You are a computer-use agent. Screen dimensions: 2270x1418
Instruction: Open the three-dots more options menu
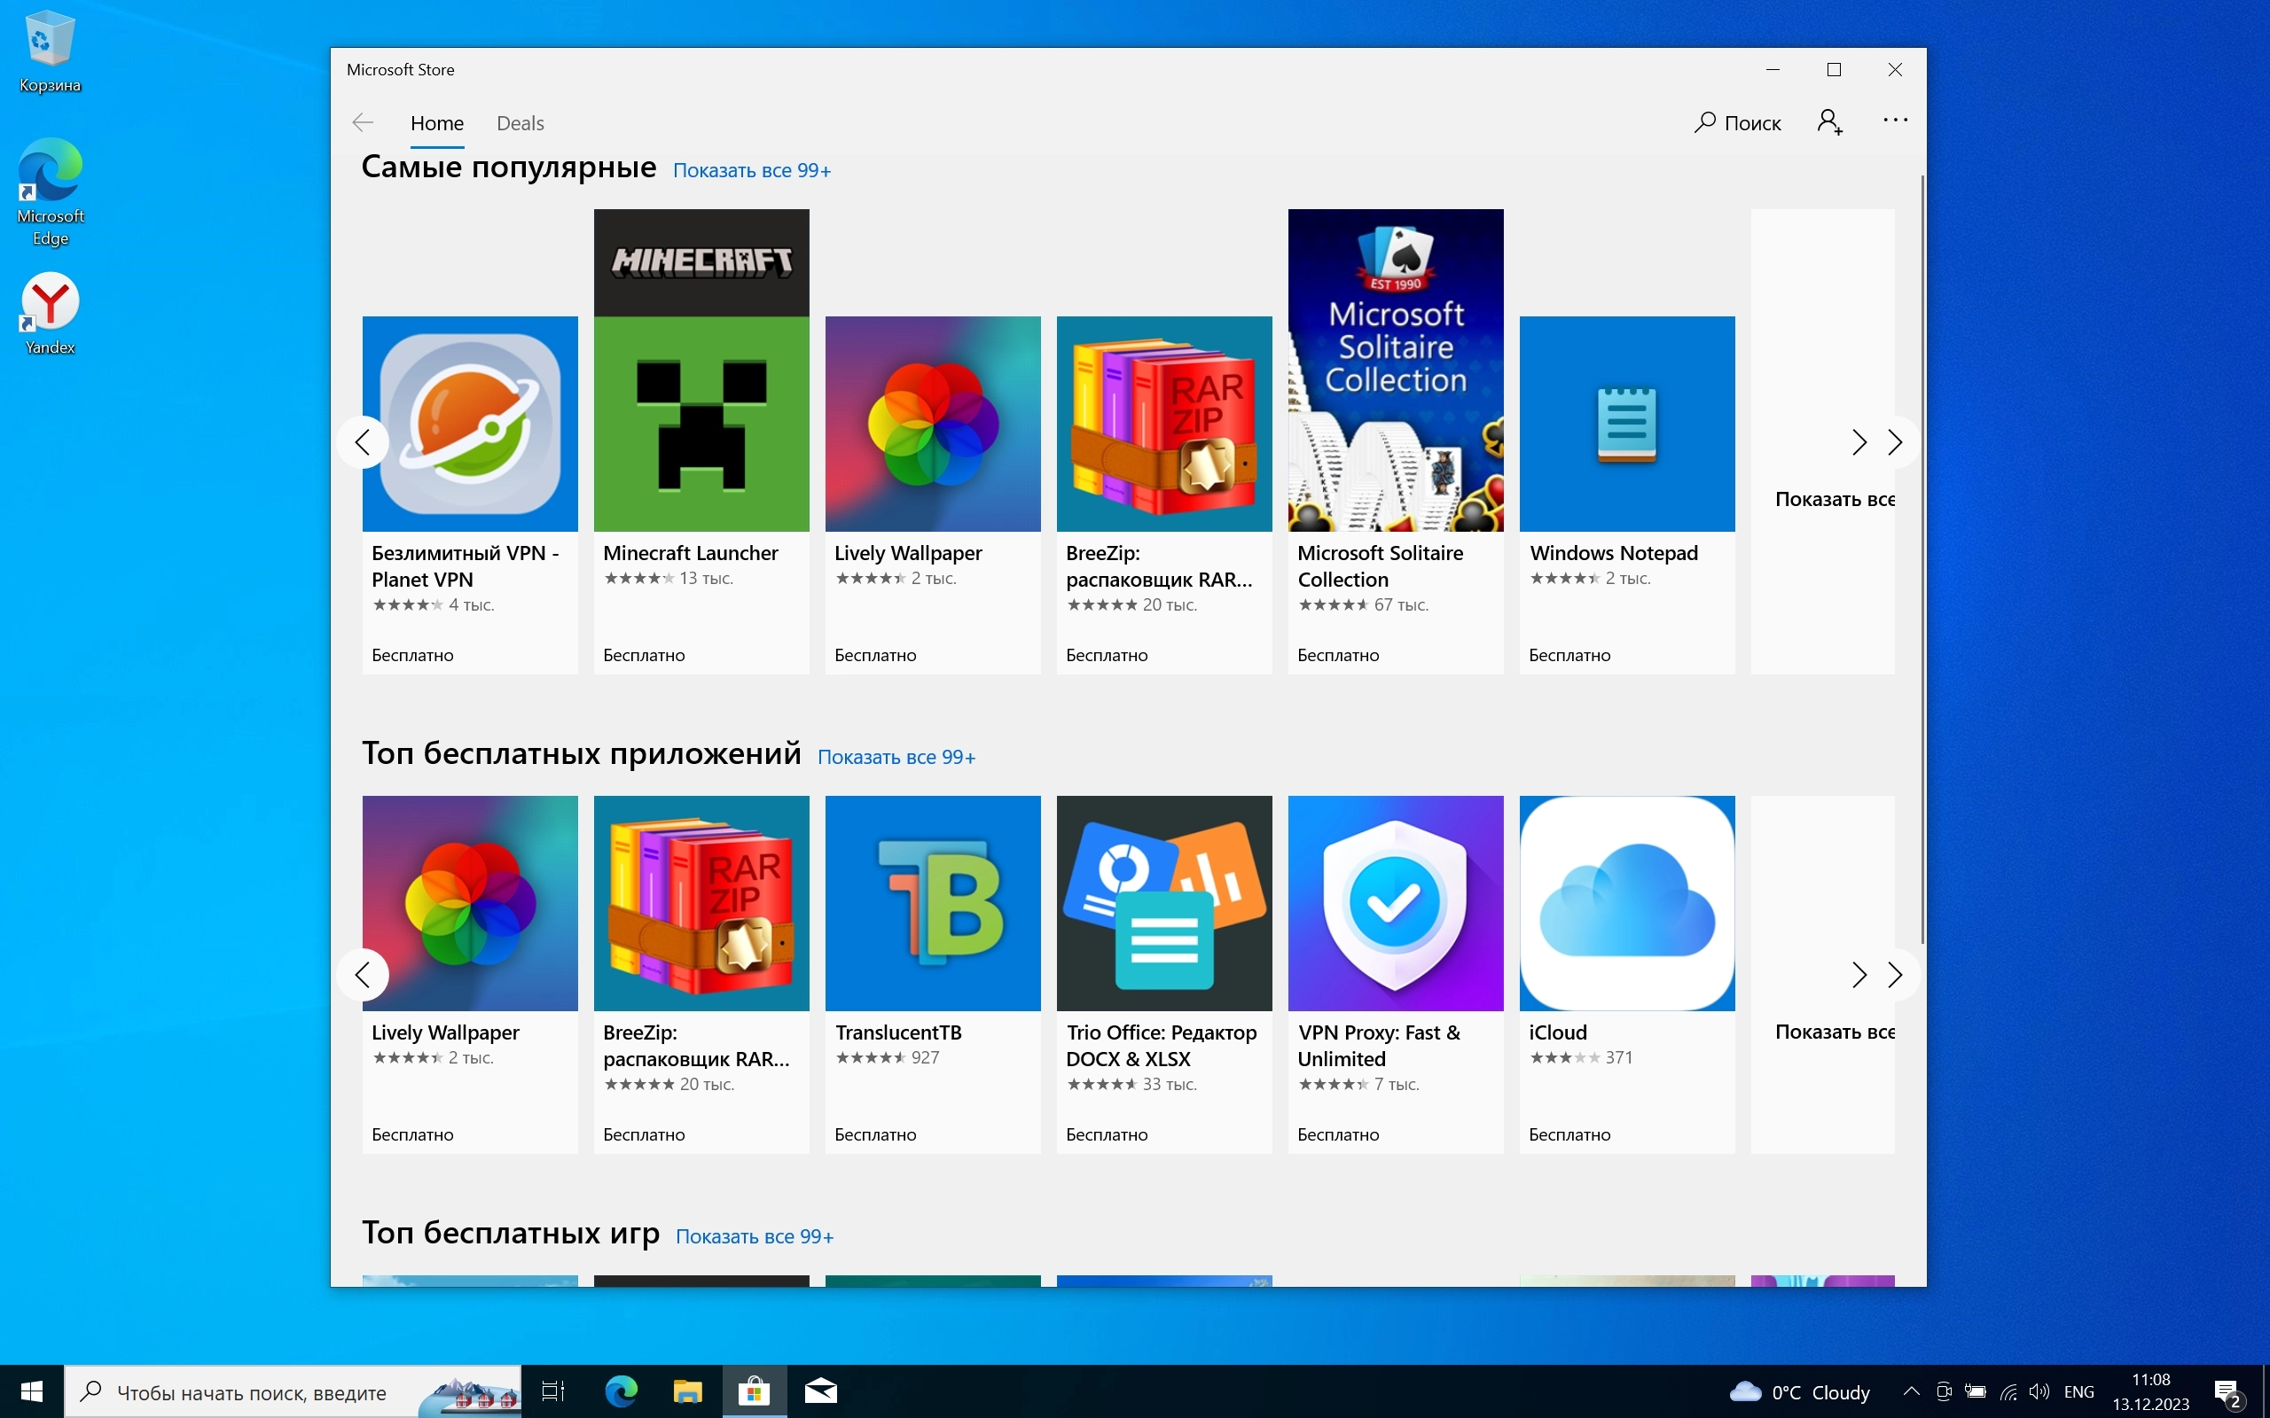[1895, 120]
